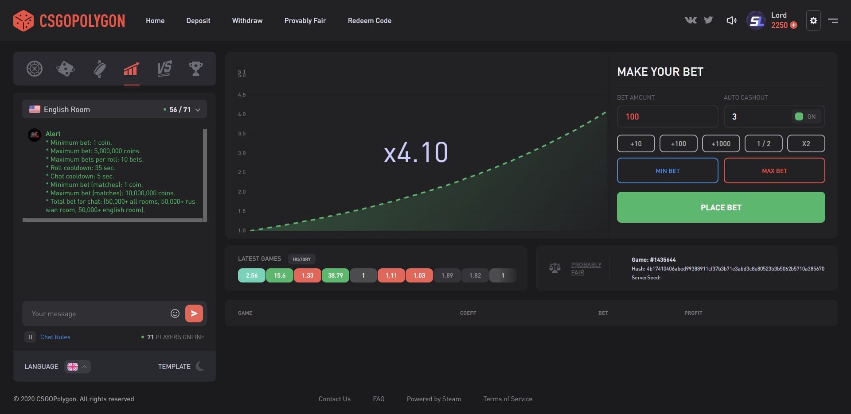Expand the English Room selector
This screenshot has height=414, width=851.
pyautogui.click(x=114, y=109)
